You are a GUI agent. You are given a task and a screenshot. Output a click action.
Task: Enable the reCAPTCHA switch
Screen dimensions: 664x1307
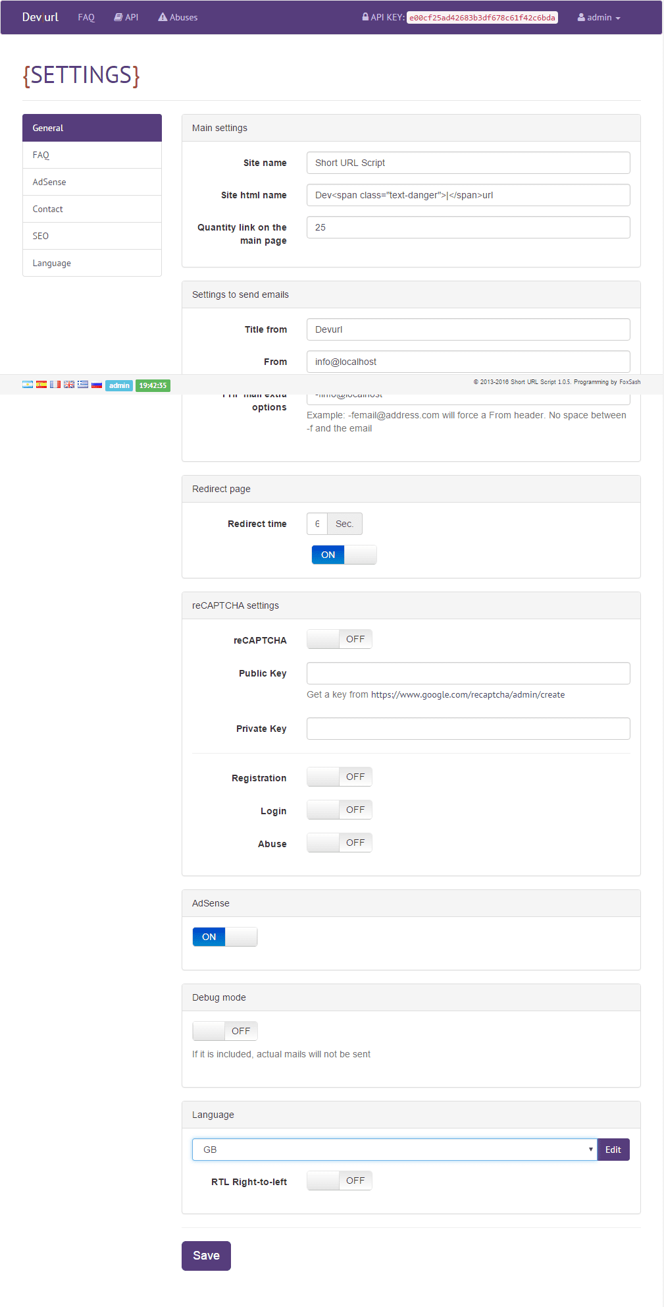[x=340, y=639]
